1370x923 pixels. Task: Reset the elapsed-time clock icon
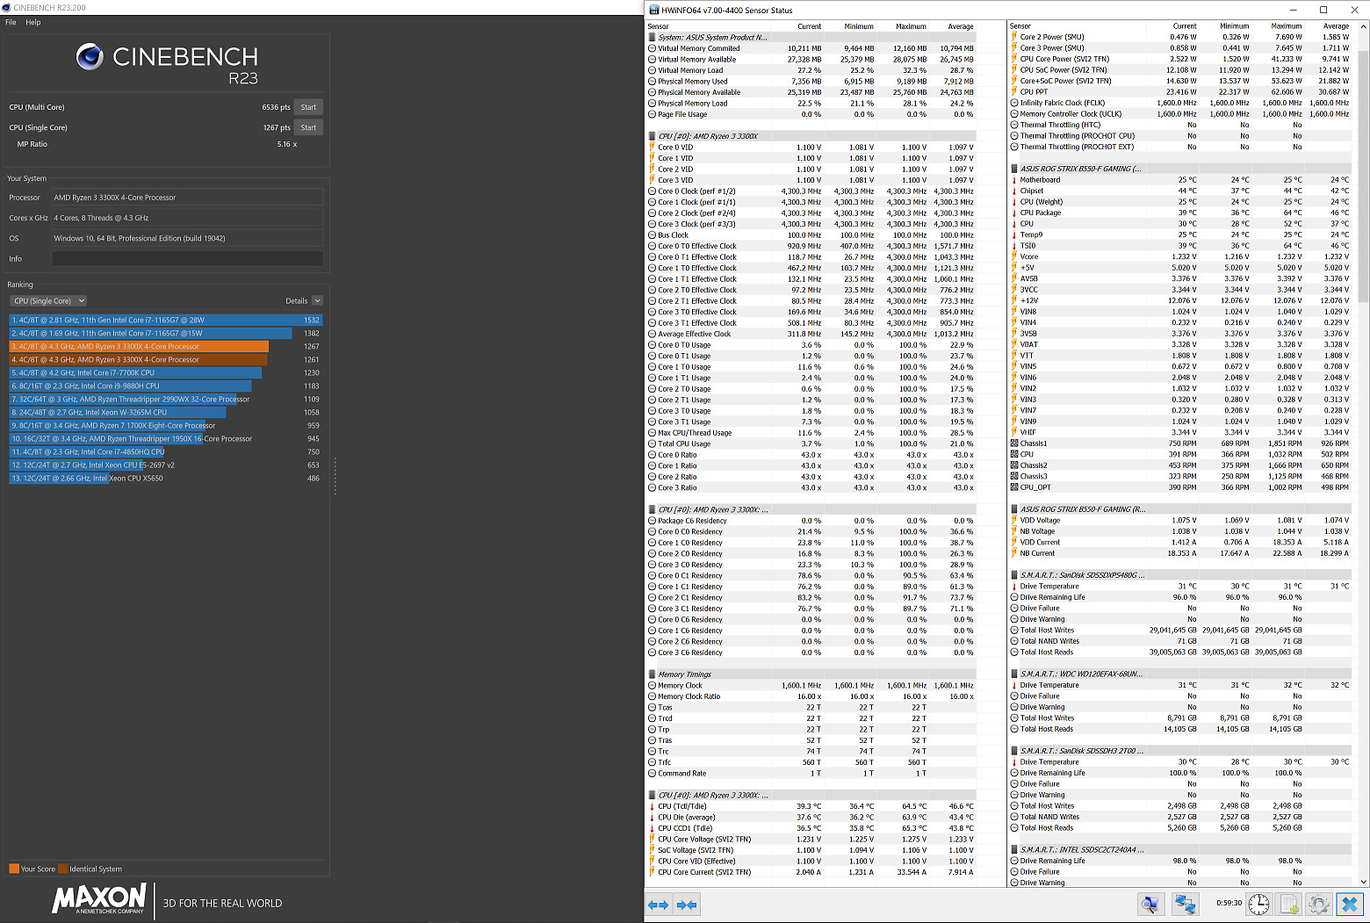[x=1258, y=904]
